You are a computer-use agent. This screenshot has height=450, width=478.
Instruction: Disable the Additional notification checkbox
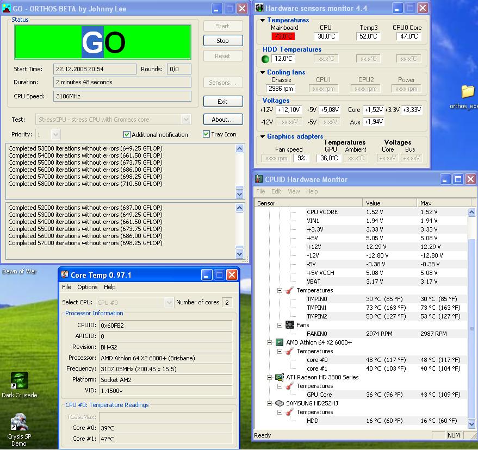[127, 135]
